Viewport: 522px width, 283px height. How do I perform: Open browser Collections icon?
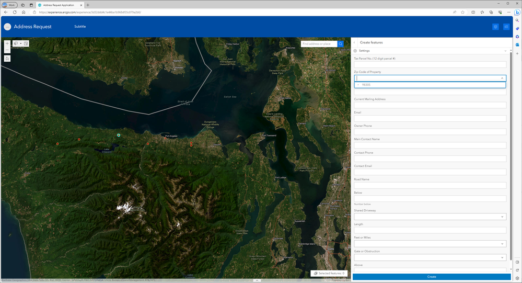[491, 13]
